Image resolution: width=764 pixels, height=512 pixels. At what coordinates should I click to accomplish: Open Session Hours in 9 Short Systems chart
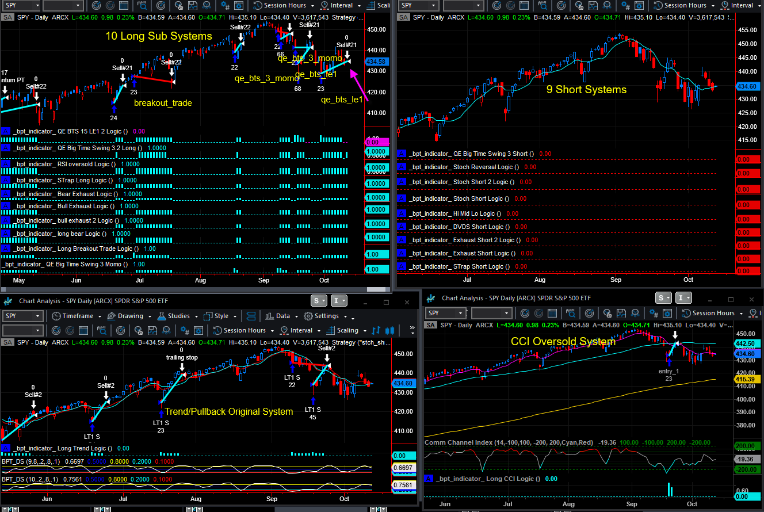tap(683, 5)
